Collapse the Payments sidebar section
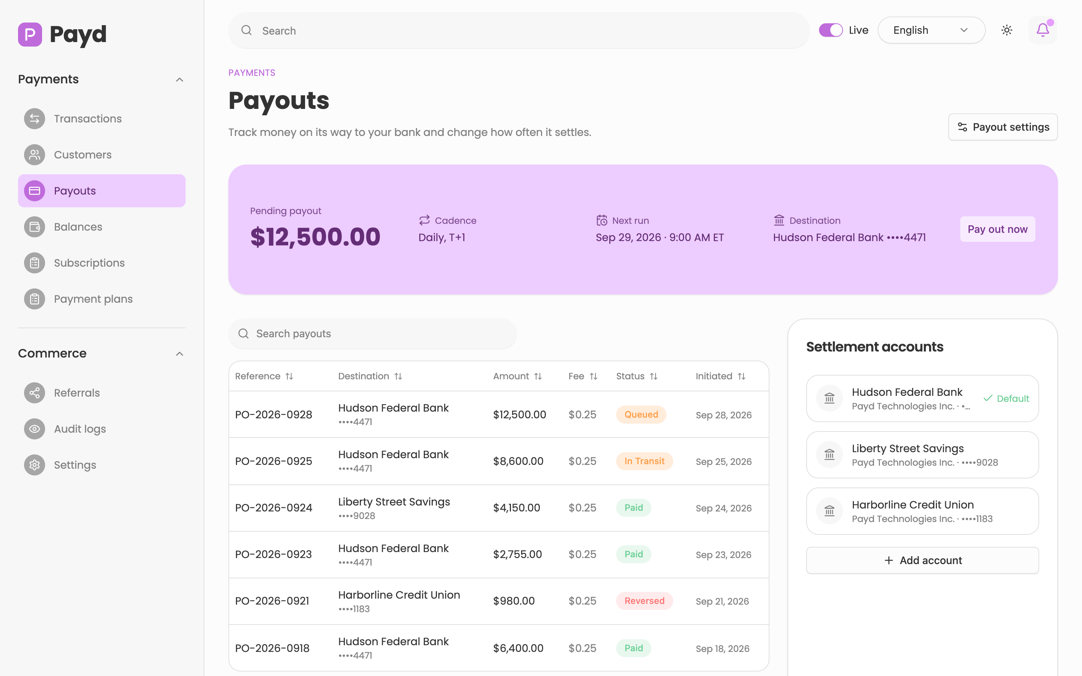This screenshot has width=1082, height=676. pyautogui.click(x=101, y=79)
